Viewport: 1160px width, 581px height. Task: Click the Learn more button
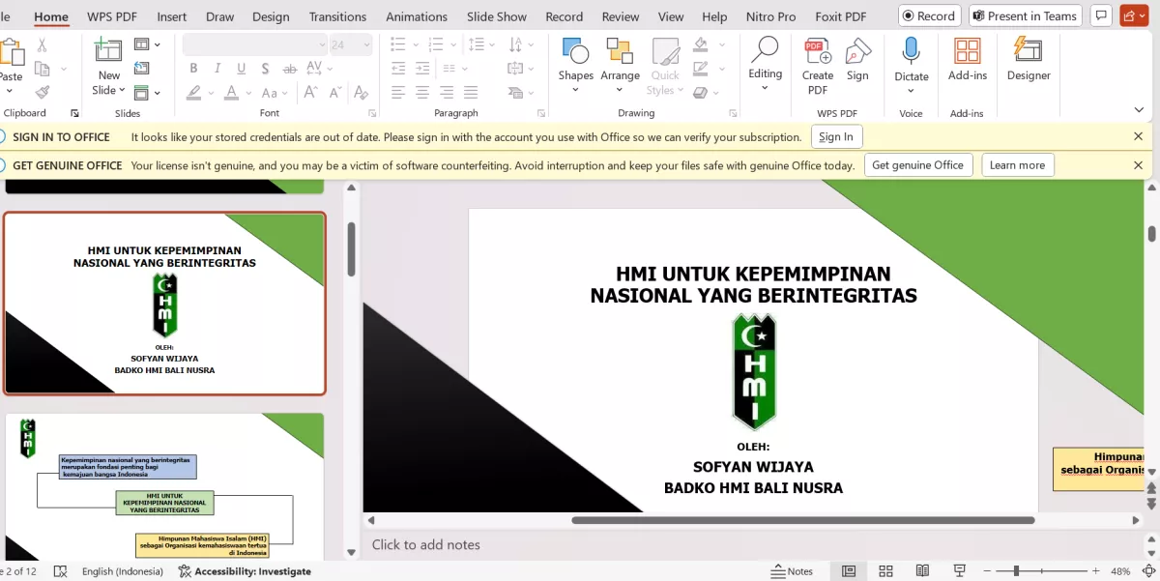click(x=1017, y=165)
